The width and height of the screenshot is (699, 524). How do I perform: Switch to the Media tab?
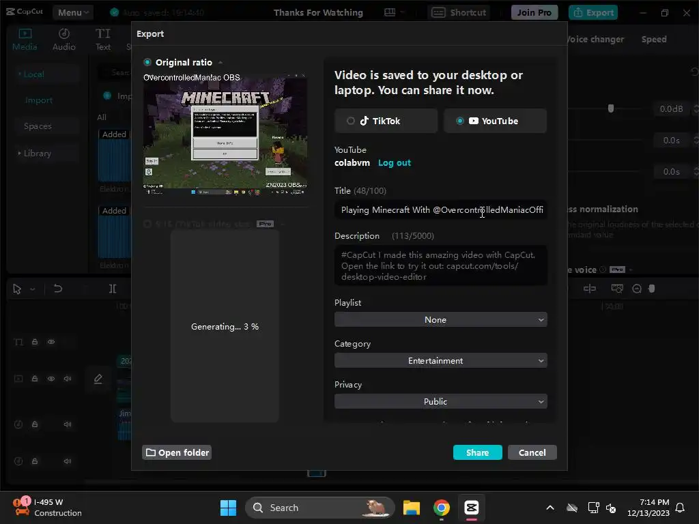point(25,39)
